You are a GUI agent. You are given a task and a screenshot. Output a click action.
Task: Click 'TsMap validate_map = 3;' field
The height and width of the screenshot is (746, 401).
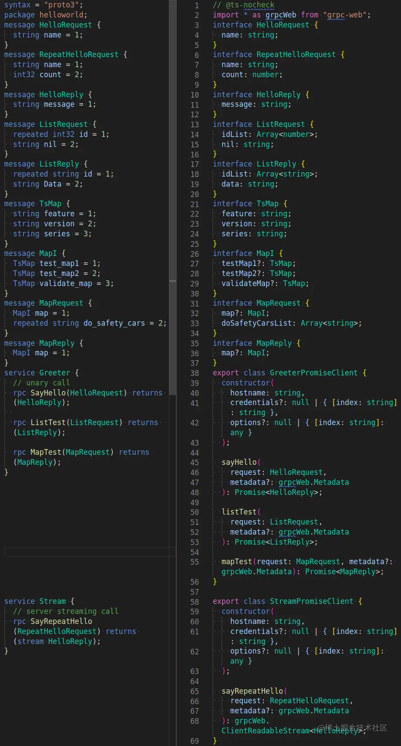[x=64, y=283]
